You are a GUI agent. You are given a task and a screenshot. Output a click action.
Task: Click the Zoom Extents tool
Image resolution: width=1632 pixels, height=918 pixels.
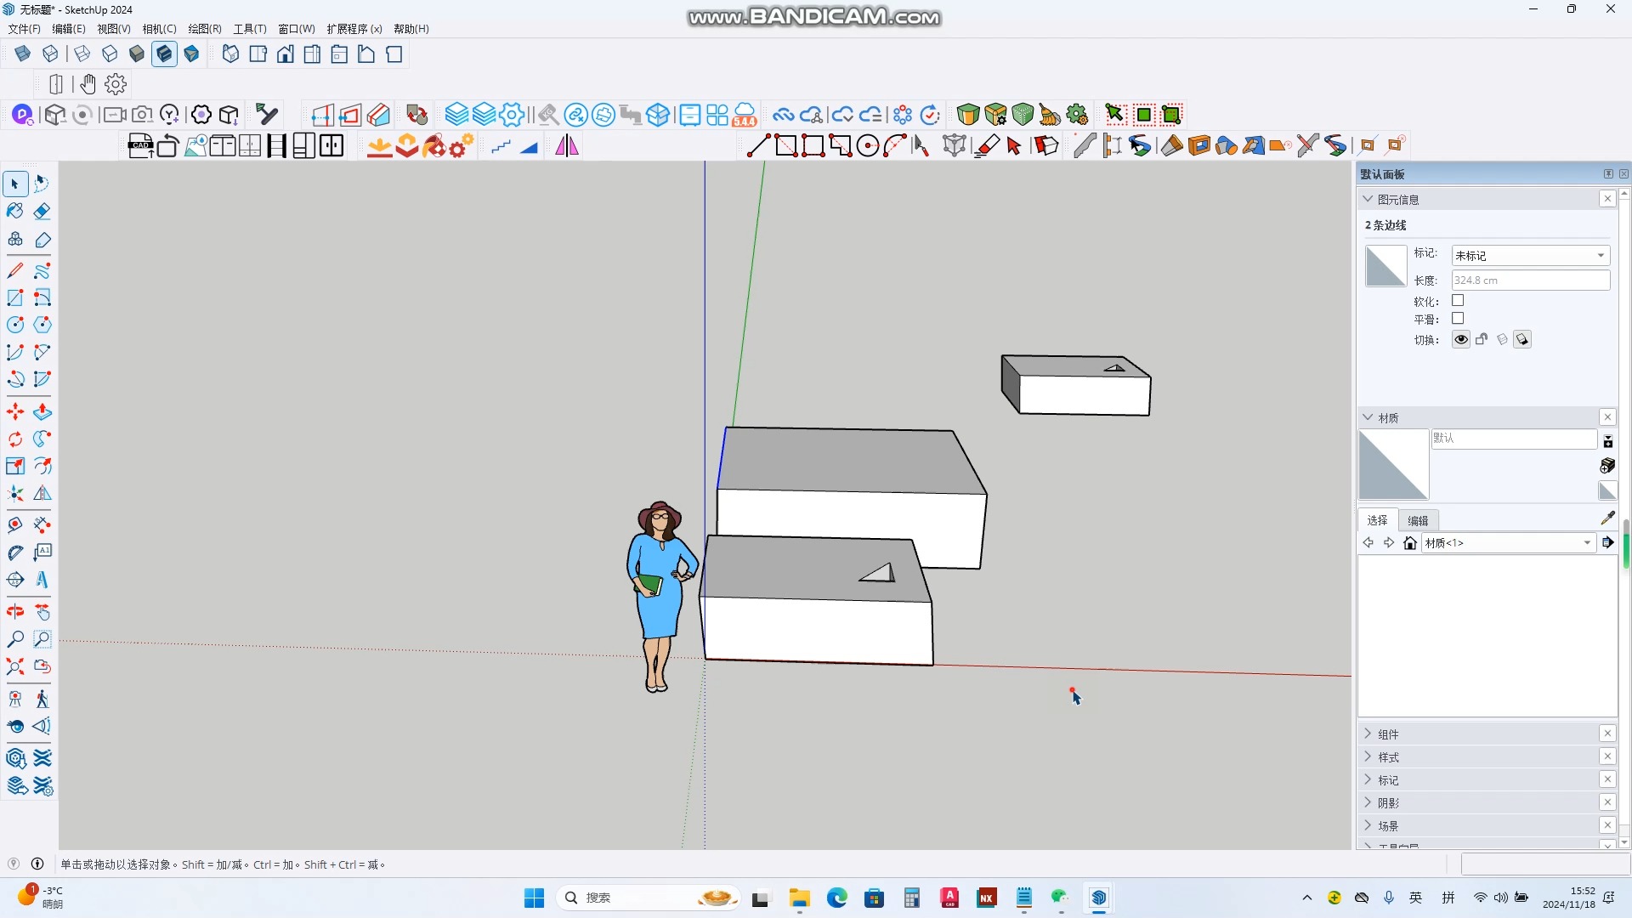pyautogui.click(x=15, y=666)
